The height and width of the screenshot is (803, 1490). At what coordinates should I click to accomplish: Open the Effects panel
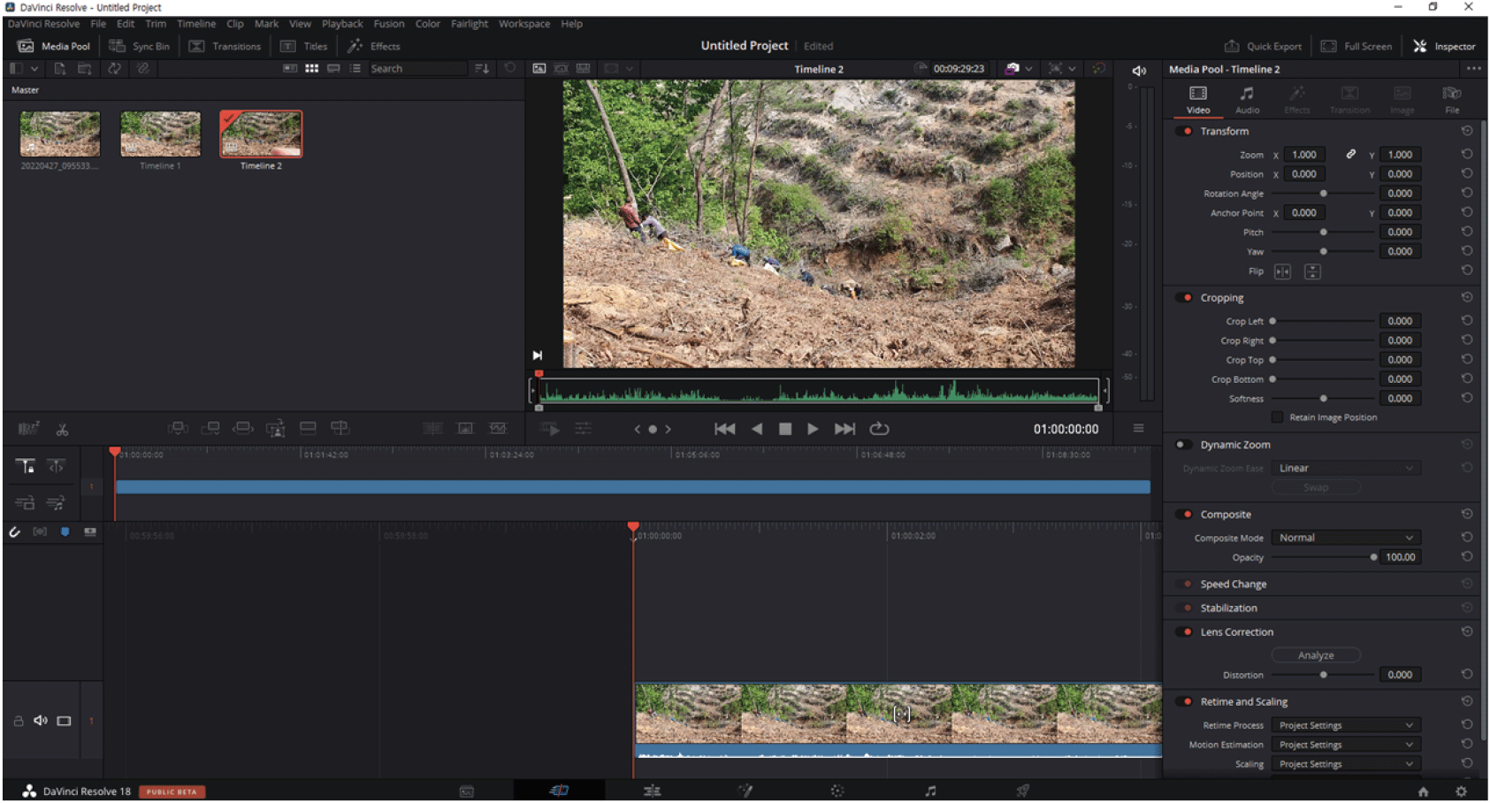[x=373, y=46]
